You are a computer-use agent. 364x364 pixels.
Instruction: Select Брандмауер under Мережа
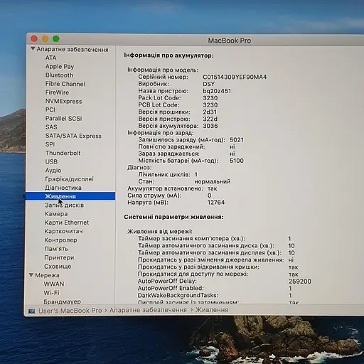(62, 301)
